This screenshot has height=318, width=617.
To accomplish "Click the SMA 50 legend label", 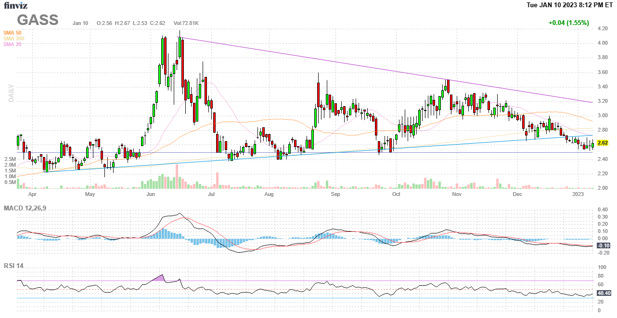I will pyautogui.click(x=12, y=33).
